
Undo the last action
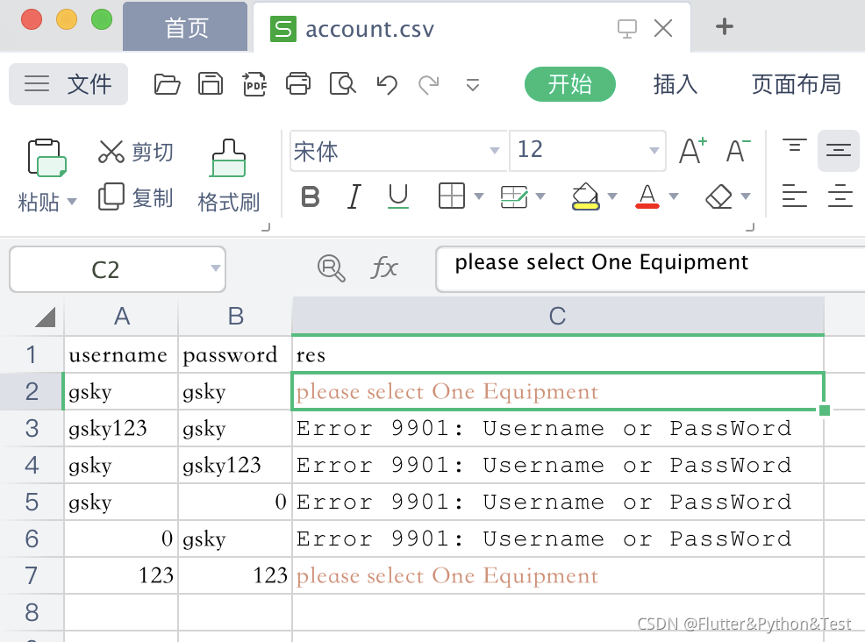coord(387,85)
